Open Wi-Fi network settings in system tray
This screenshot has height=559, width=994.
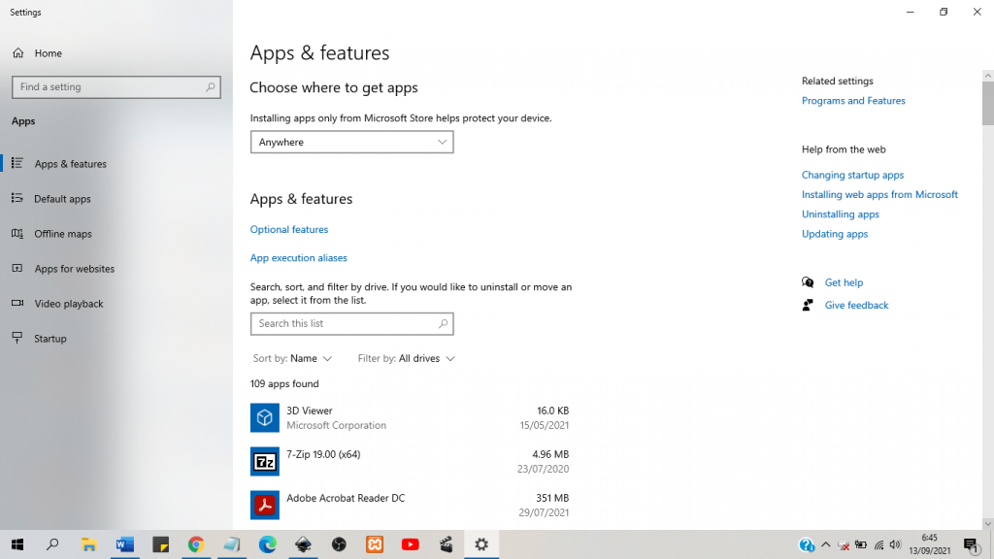(878, 545)
